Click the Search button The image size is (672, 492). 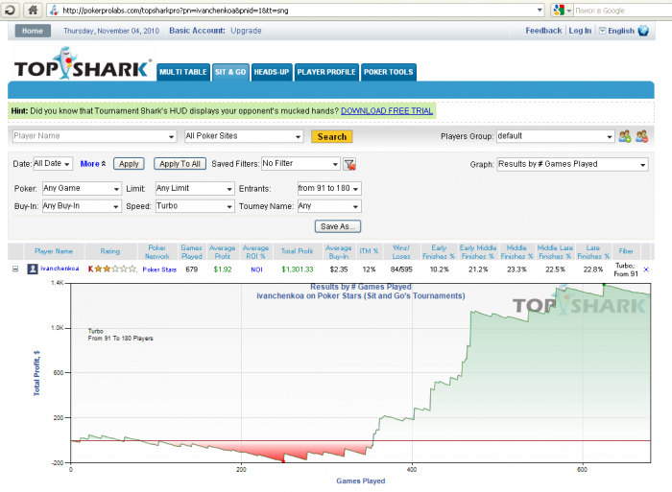332,136
